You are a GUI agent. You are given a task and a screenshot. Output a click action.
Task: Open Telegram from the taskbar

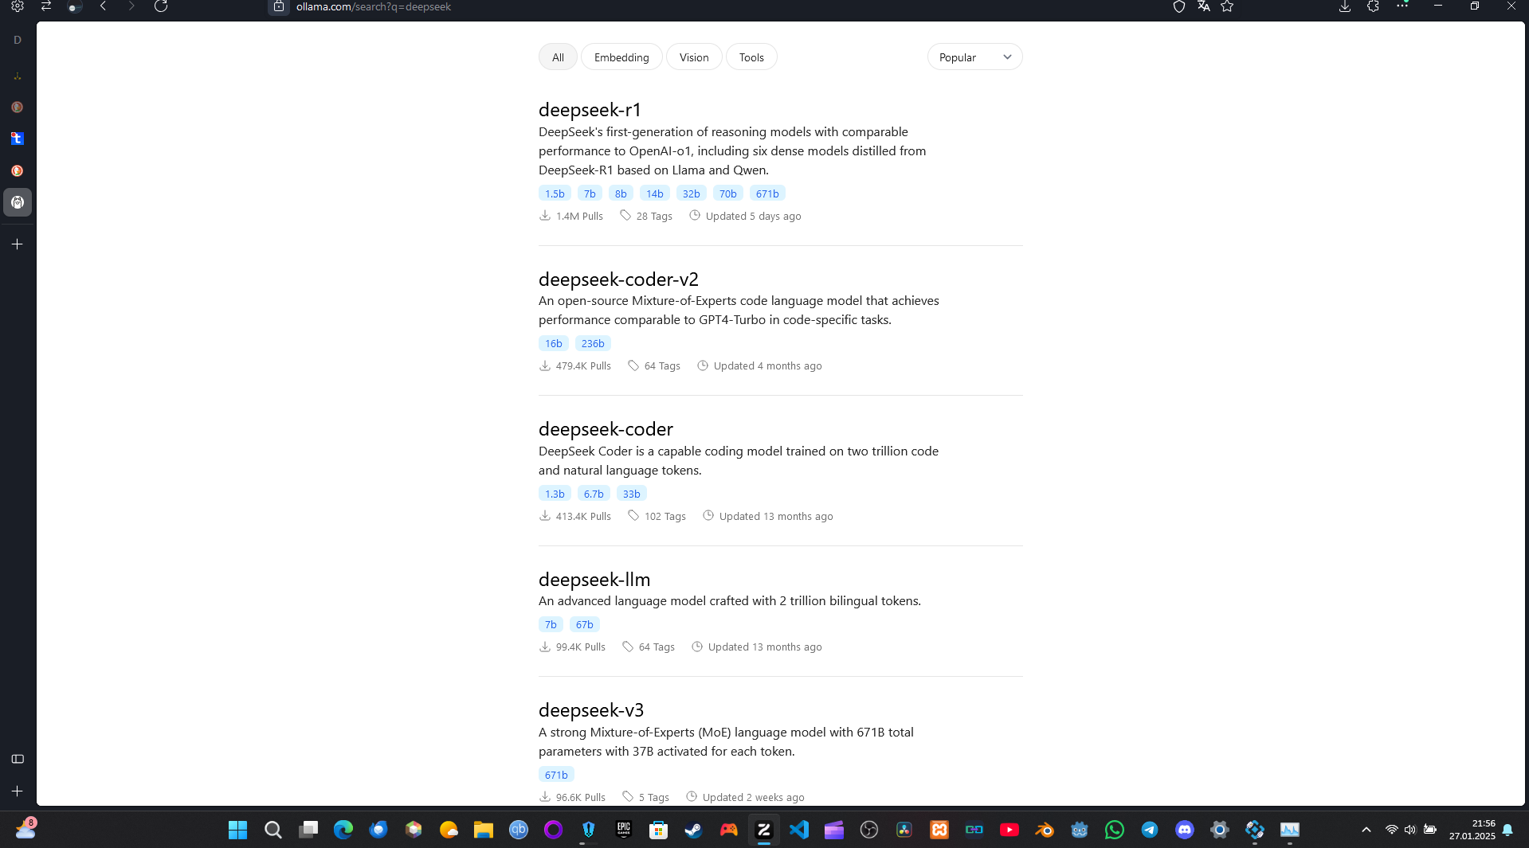coord(1150,830)
